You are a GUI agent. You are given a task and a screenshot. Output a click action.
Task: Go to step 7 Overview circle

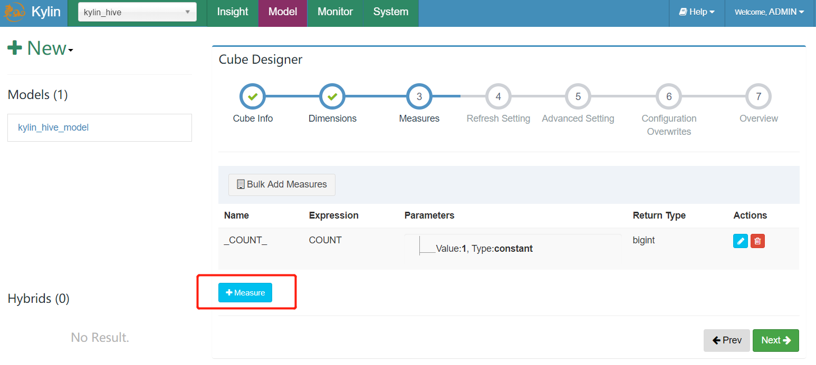(759, 97)
